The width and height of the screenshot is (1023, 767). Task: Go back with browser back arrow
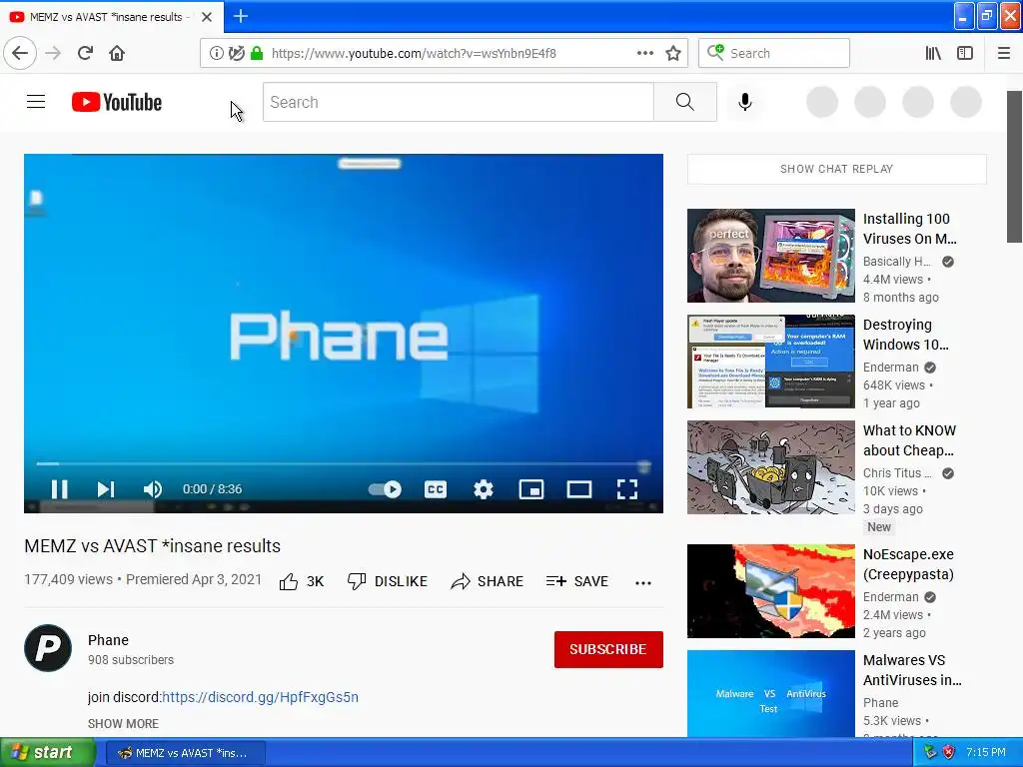[20, 53]
